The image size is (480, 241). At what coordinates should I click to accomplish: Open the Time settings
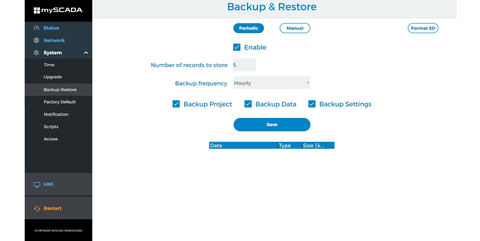point(49,65)
